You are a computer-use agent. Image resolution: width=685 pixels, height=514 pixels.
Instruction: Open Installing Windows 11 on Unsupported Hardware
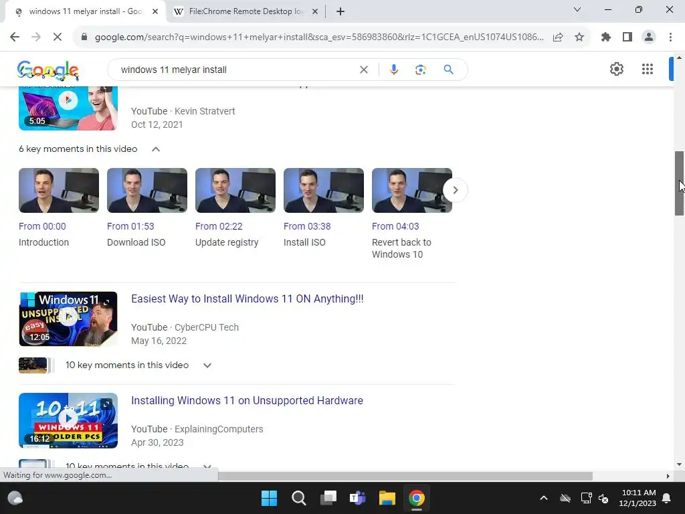(247, 401)
